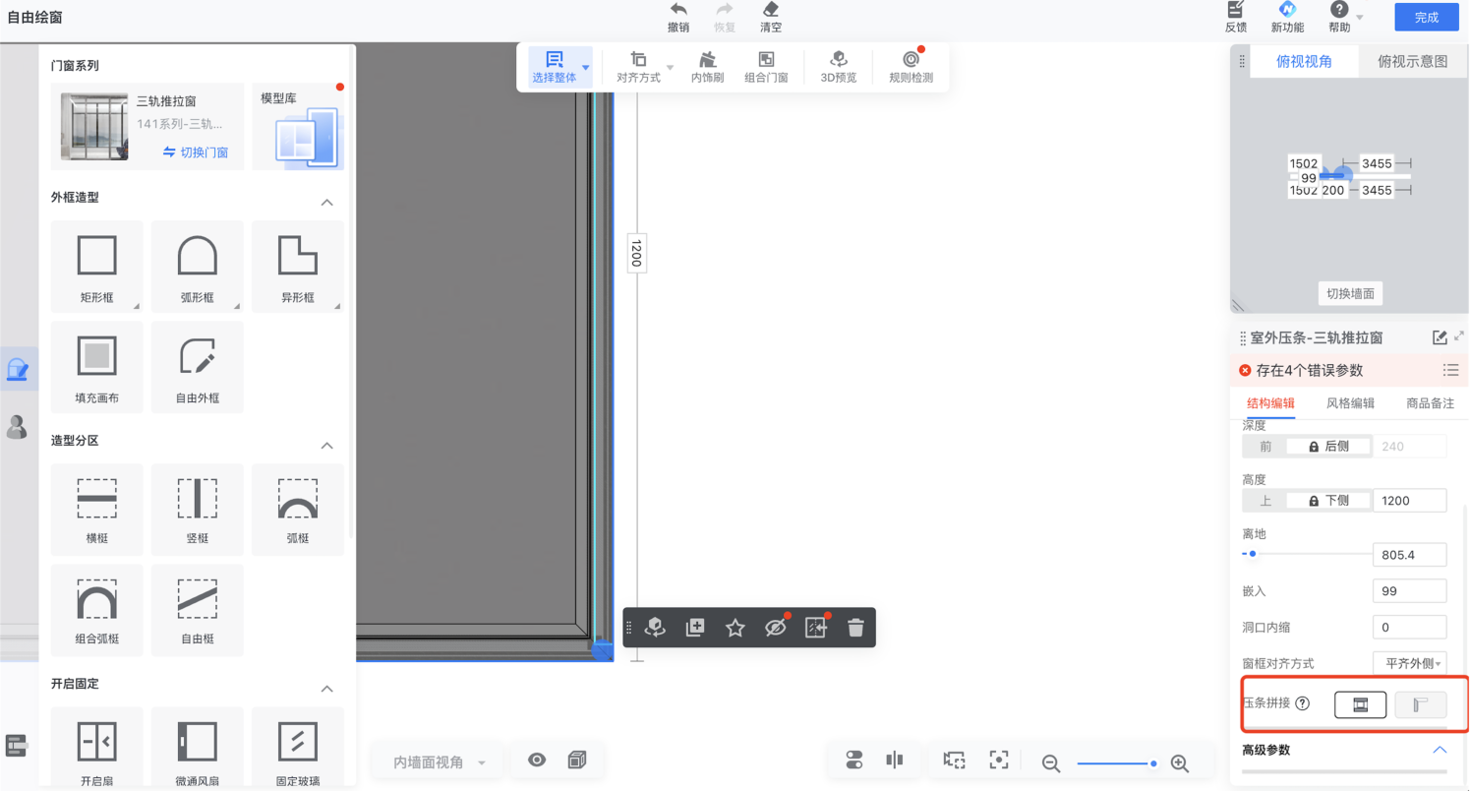
Task: Click the mirror flip icon in floating toolbar
Action: coord(815,628)
